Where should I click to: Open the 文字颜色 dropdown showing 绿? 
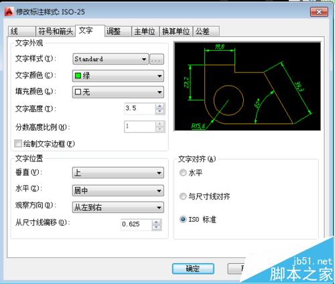[118, 76]
